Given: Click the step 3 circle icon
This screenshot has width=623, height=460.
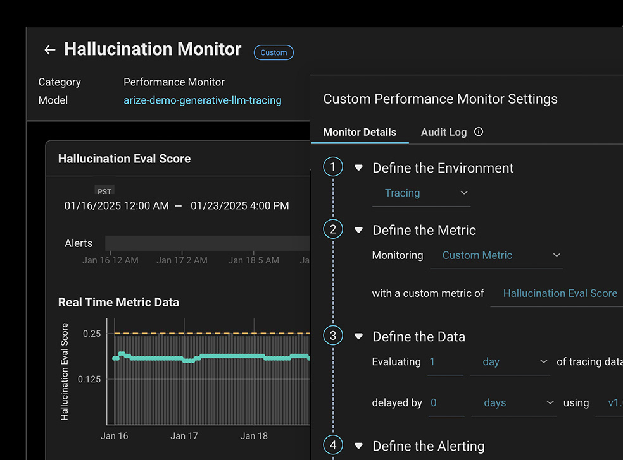Looking at the screenshot, I should (x=333, y=336).
